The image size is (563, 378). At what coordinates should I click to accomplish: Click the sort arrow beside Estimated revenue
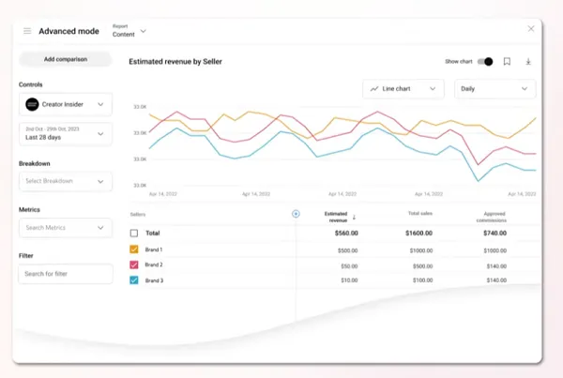coord(354,218)
